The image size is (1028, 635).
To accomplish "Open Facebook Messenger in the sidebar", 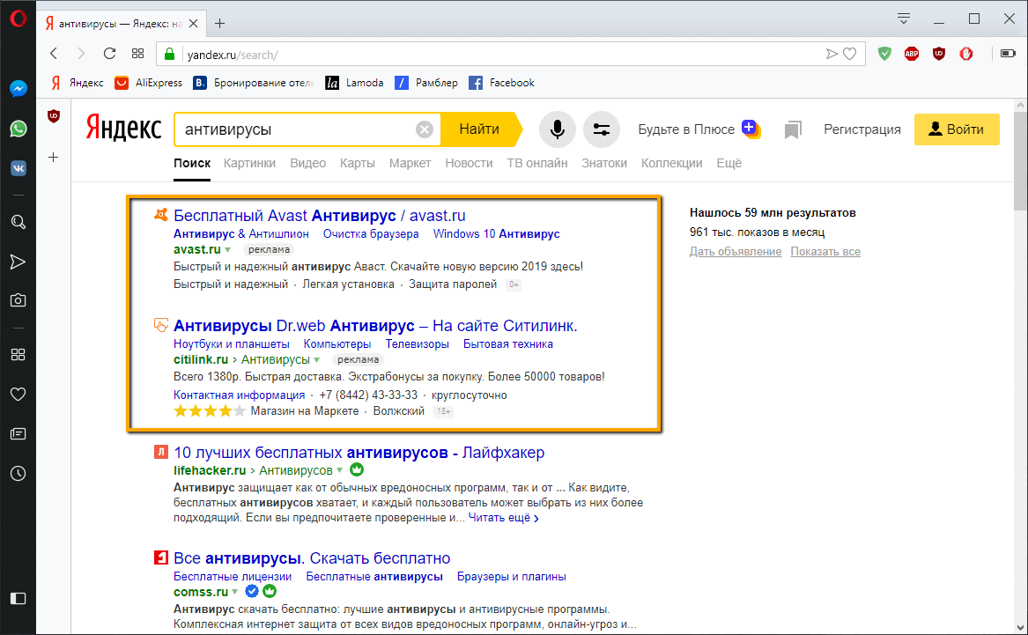I will pyautogui.click(x=18, y=88).
